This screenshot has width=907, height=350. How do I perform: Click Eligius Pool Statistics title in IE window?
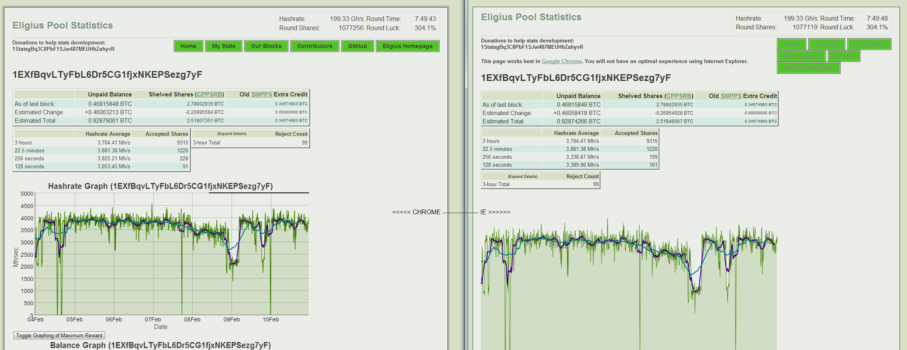[x=531, y=17]
